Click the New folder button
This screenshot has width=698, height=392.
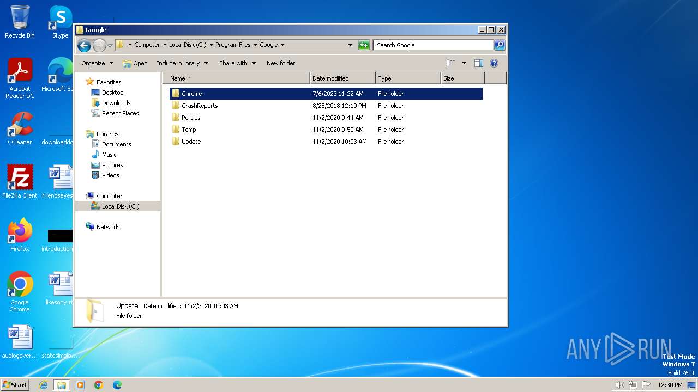coord(281,63)
